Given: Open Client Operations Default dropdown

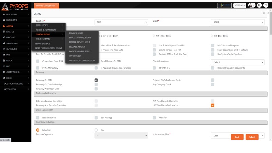Looking at the screenshot, I should [x=238, y=62].
